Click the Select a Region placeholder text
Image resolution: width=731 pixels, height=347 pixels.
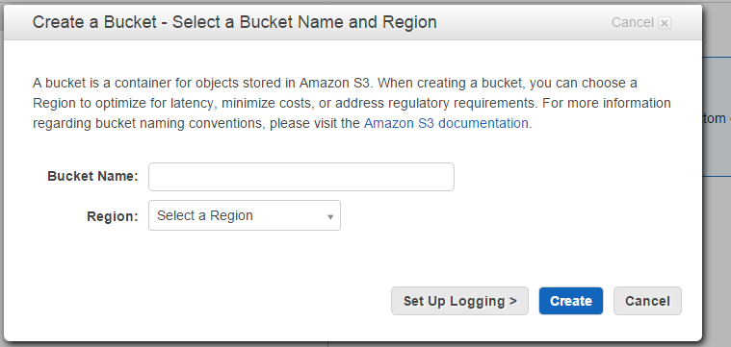coord(205,215)
